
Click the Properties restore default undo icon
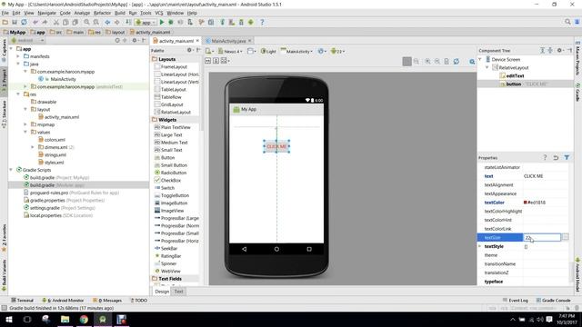pos(556,157)
